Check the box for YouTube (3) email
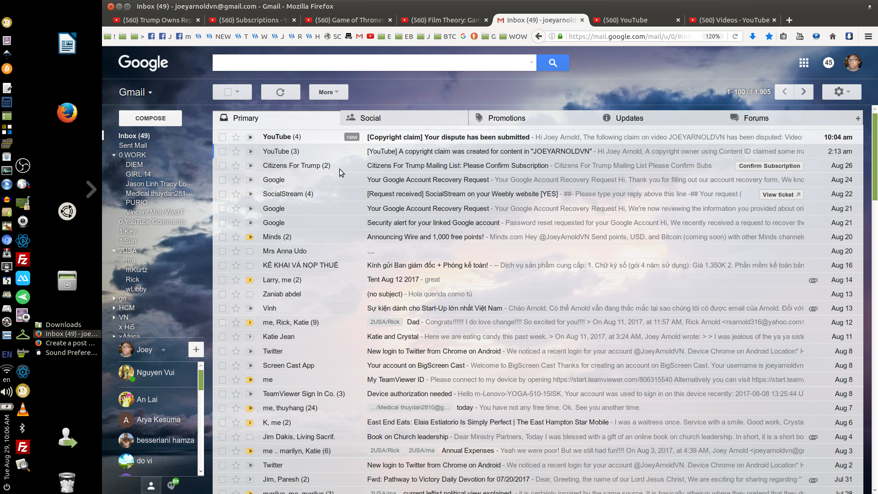The width and height of the screenshot is (878, 494). pos(222,151)
